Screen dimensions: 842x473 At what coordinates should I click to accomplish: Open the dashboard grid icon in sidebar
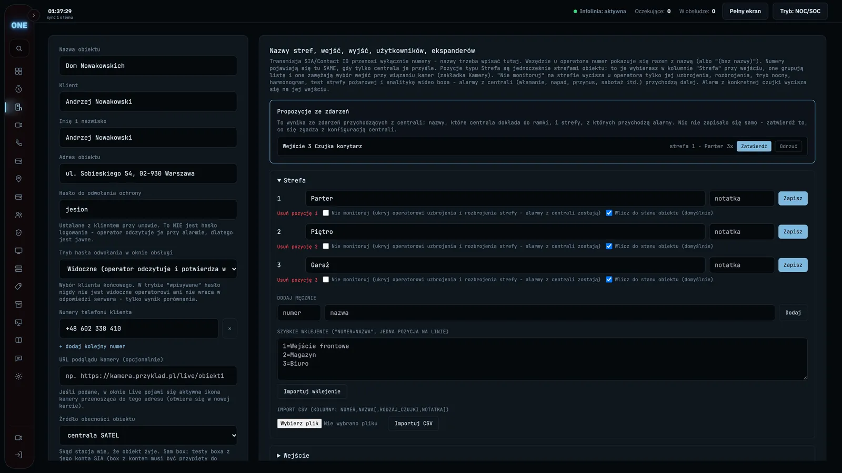click(19, 71)
